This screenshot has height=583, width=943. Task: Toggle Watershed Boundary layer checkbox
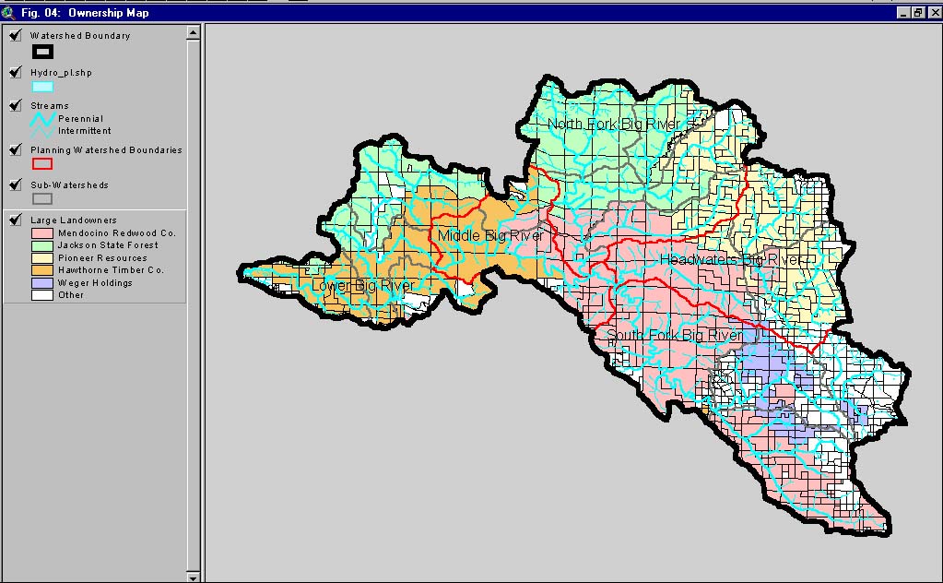[16, 35]
